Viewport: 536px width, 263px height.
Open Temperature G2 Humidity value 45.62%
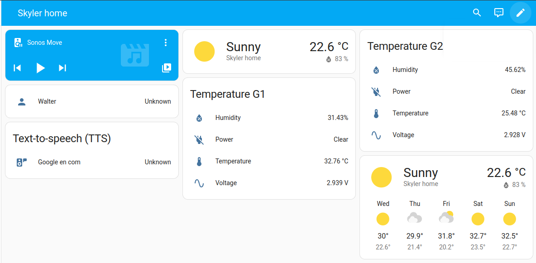pos(515,70)
